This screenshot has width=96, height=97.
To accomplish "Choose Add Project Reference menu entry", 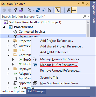I will click(57, 41).
